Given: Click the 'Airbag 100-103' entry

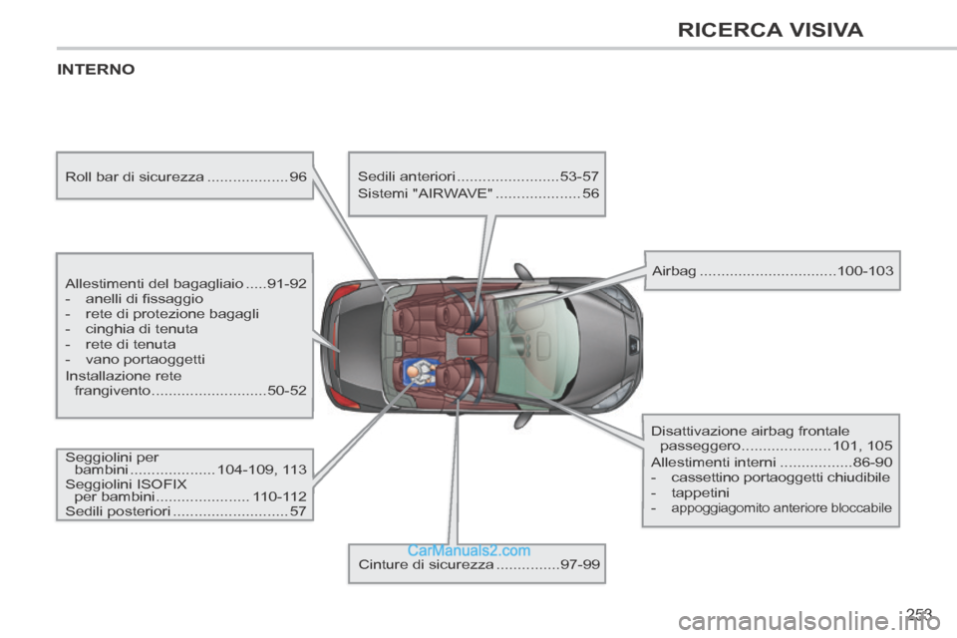Looking at the screenshot, I should tap(772, 270).
